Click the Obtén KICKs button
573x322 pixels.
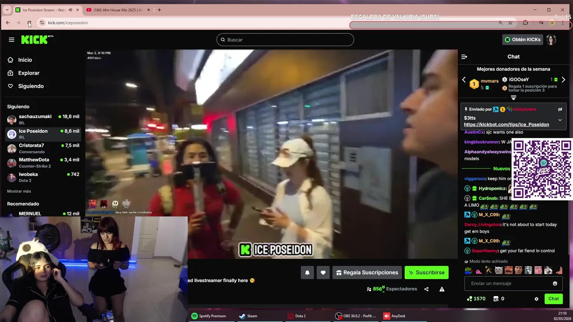[x=522, y=39]
